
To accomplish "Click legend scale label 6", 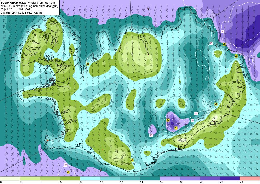I will point(61,182).
